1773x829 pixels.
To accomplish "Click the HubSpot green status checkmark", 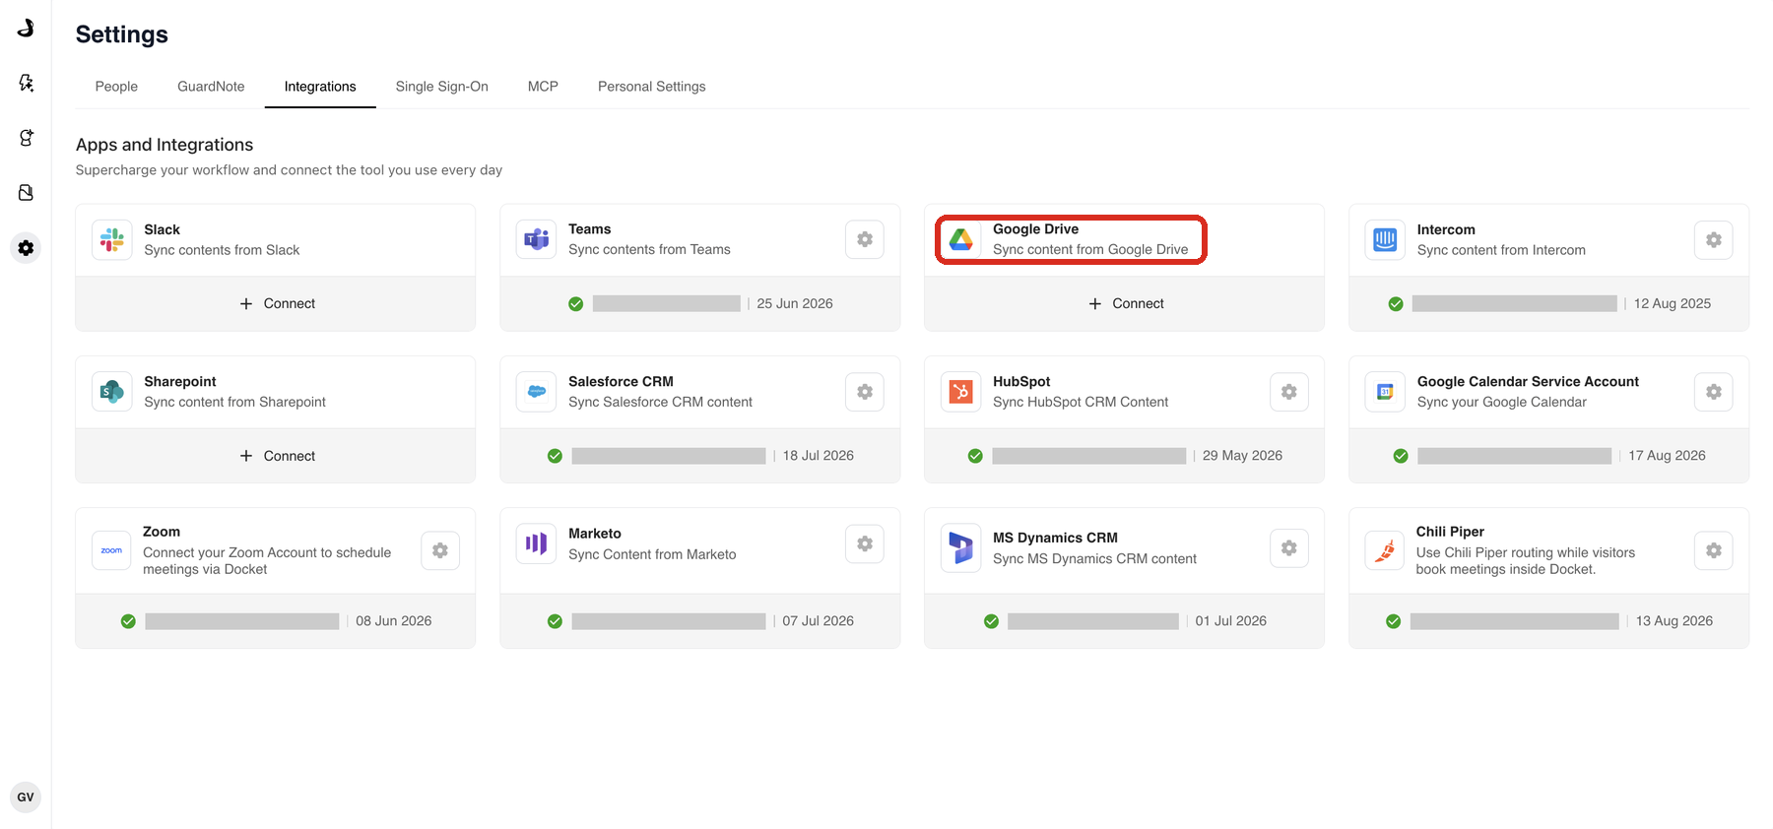I will [x=975, y=456].
